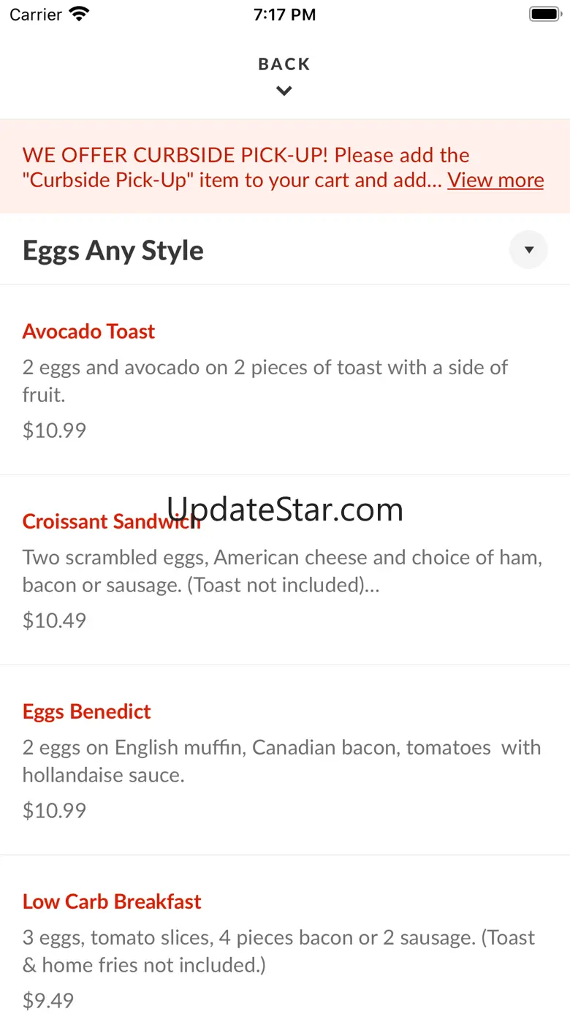
Task: Tap the battery icon in status bar
Action: pyautogui.click(x=544, y=14)
